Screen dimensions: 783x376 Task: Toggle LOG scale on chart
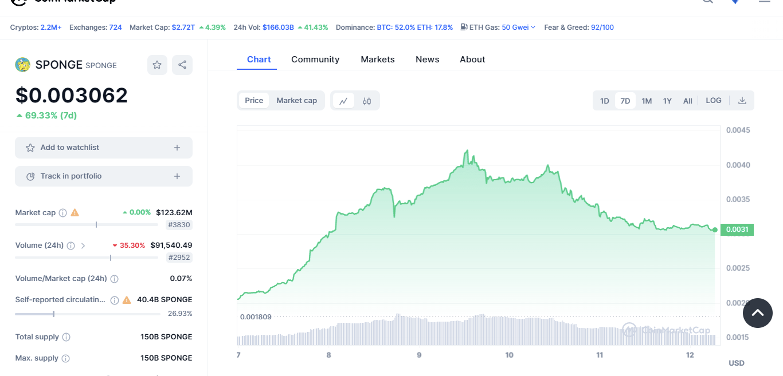[x=714, y=101]
